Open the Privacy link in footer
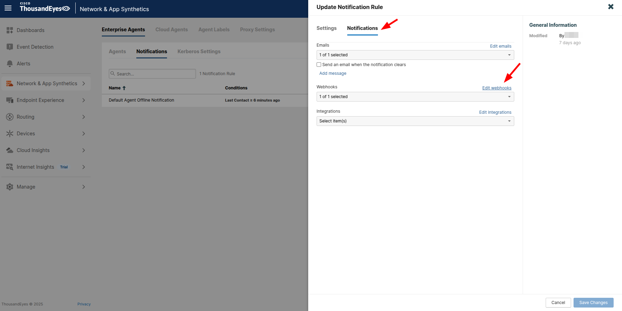The image size is (622, 311). (84, 304)
